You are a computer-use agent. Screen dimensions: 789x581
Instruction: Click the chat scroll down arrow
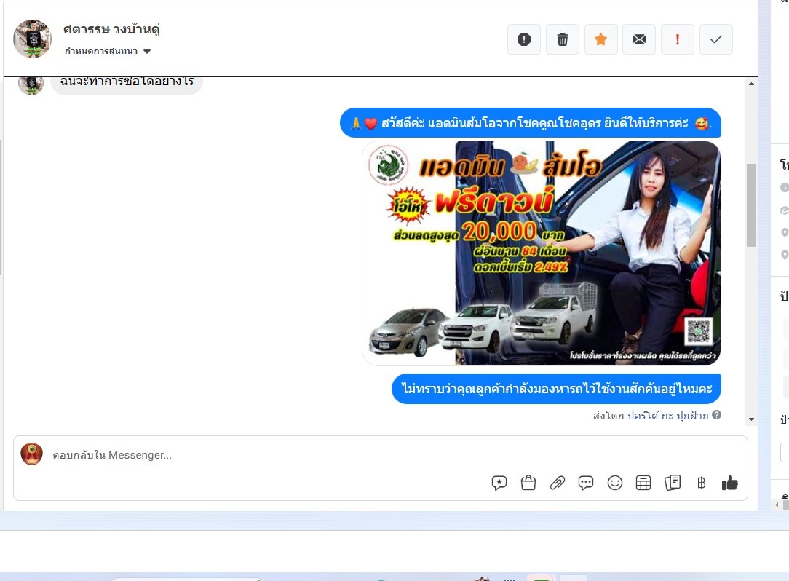pos(752,420)
